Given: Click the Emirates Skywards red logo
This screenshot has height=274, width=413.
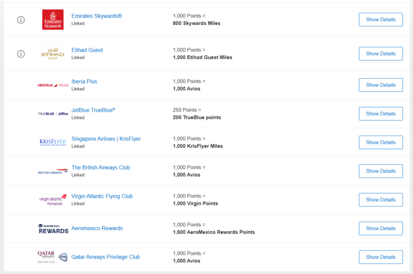Looking at the screenshot, I should (x=53, y=19).
